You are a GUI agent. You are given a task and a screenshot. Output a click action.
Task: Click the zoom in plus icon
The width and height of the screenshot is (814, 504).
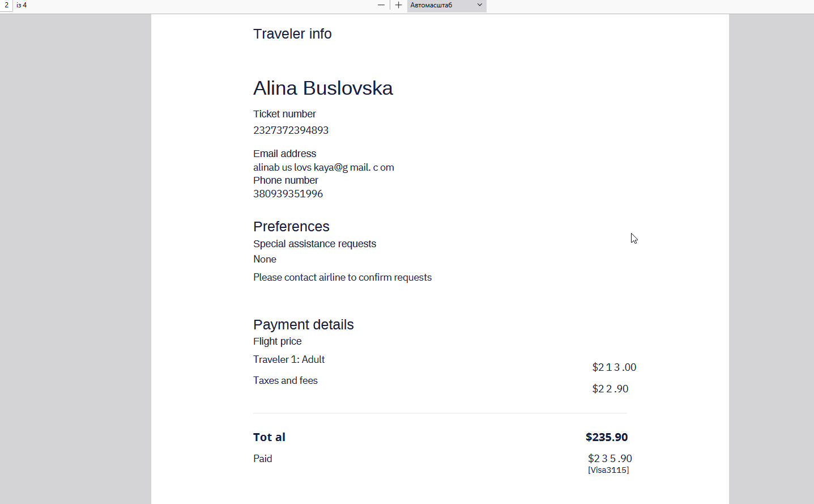[x=399, y=5]
